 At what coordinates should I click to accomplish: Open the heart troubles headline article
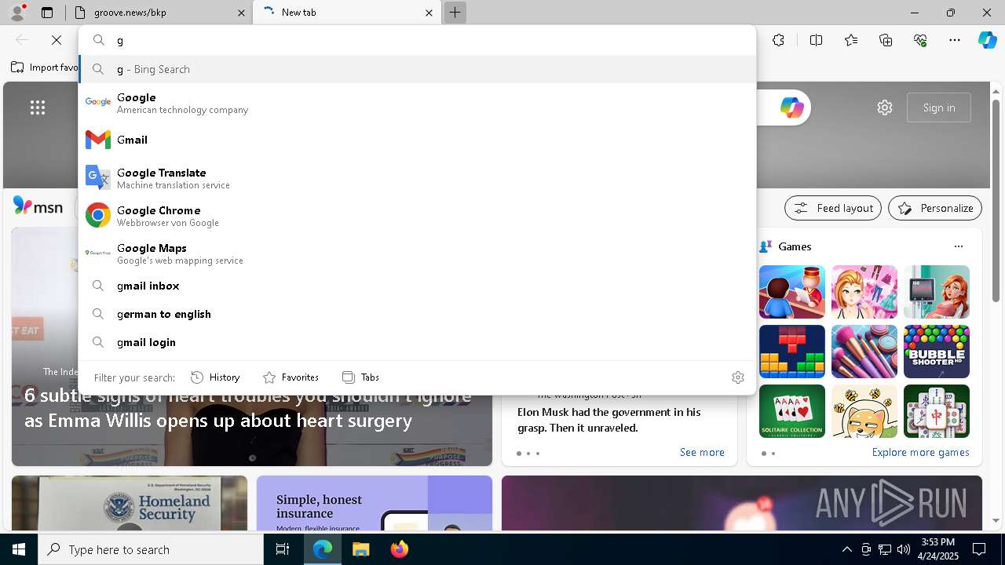(x=248, y=409)
